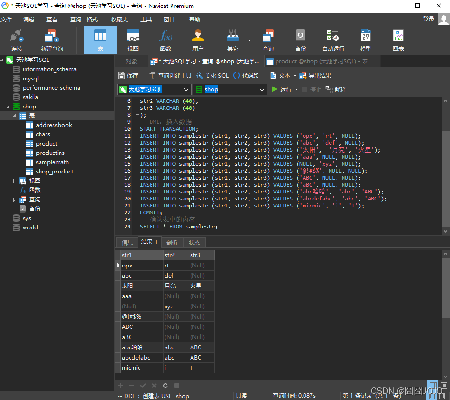Open the User (用户) toolbar icon
Screen dimensions: 450x400
(198, 40)
